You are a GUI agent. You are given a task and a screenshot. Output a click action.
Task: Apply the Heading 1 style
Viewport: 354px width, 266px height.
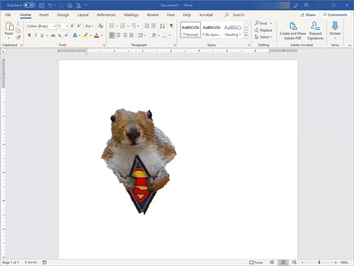pyautogui.click(x=233, y=30)
